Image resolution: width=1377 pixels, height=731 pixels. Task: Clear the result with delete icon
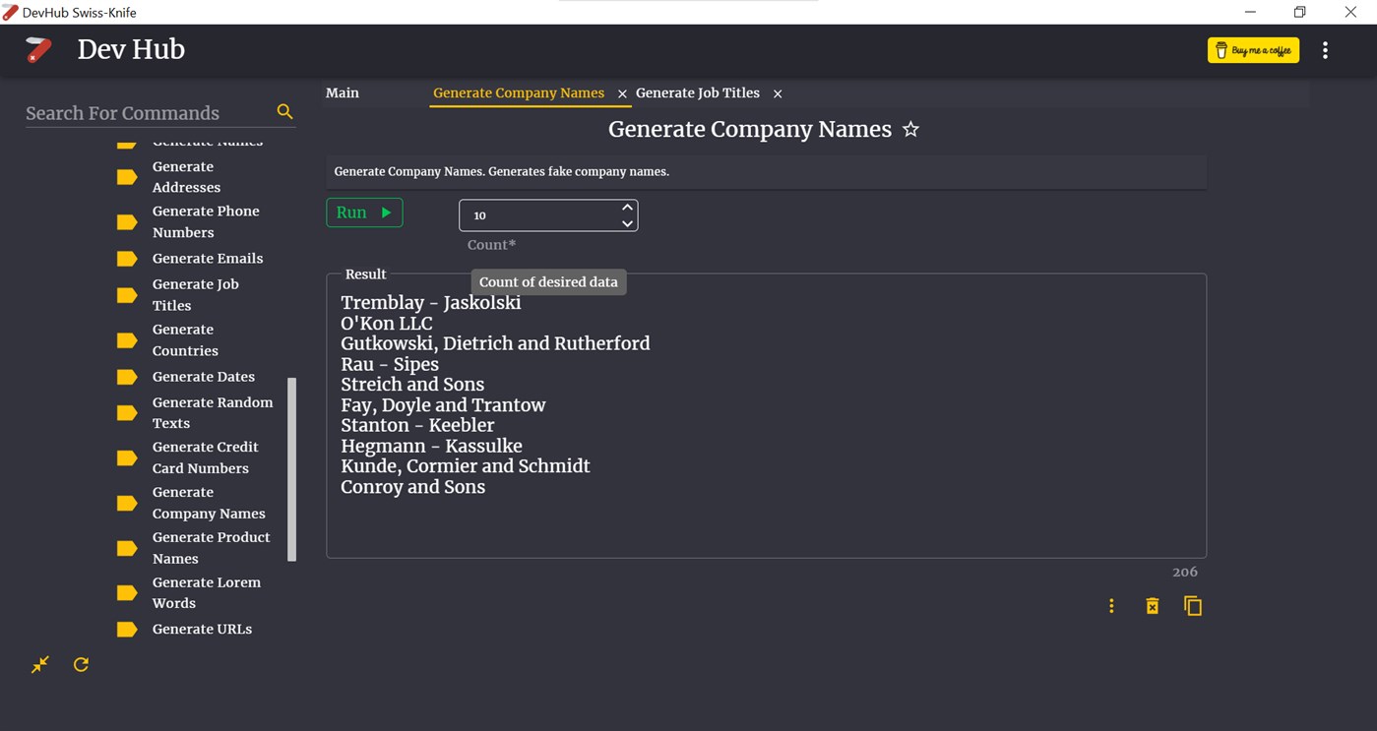1152,606
